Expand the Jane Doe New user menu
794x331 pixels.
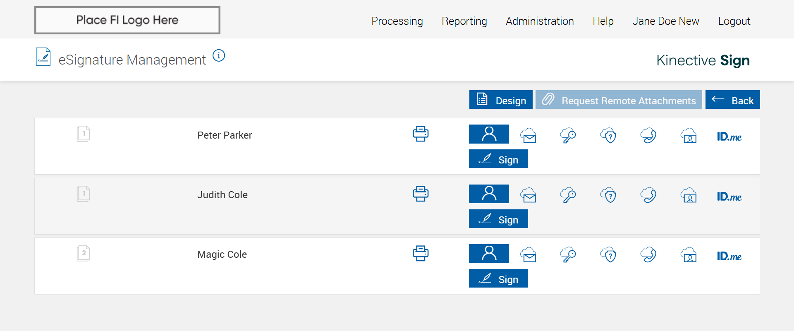(x=665, y=21)
